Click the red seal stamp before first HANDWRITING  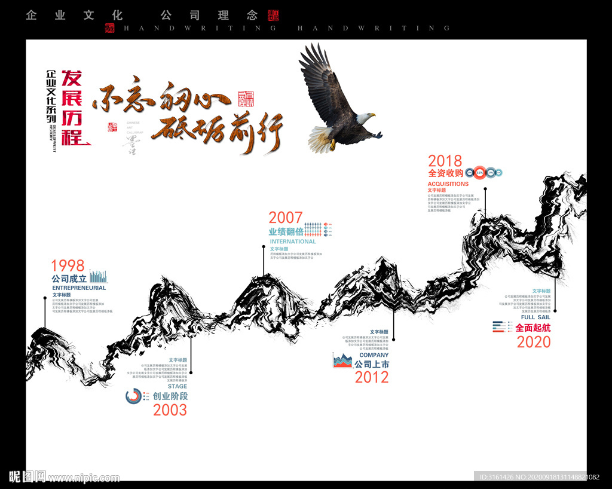110,28
